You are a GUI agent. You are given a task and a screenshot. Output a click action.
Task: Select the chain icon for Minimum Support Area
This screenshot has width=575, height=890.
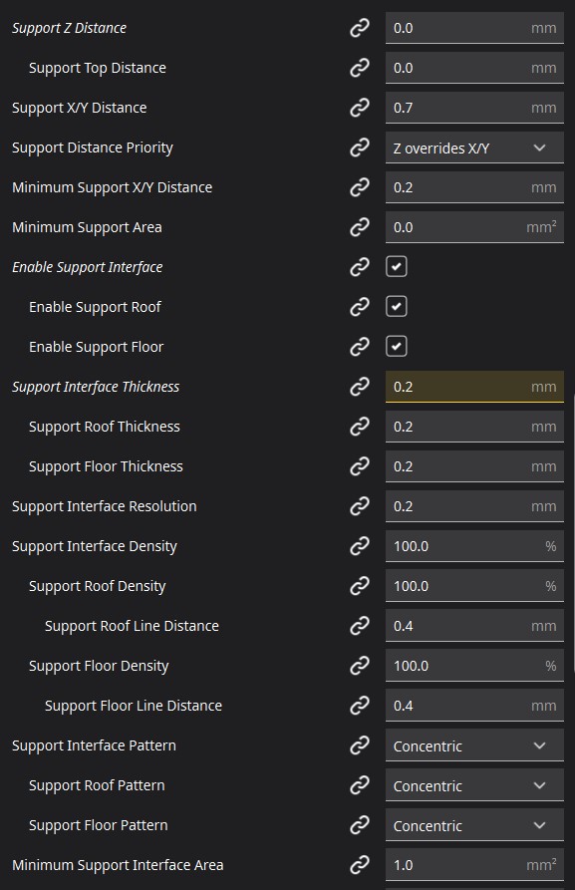coord(360,227)
